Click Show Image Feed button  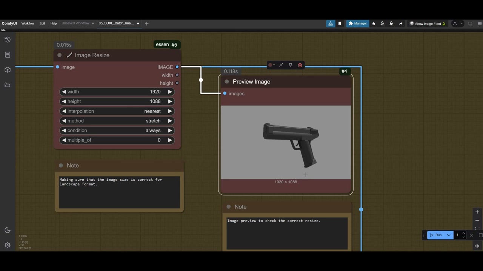428,23
